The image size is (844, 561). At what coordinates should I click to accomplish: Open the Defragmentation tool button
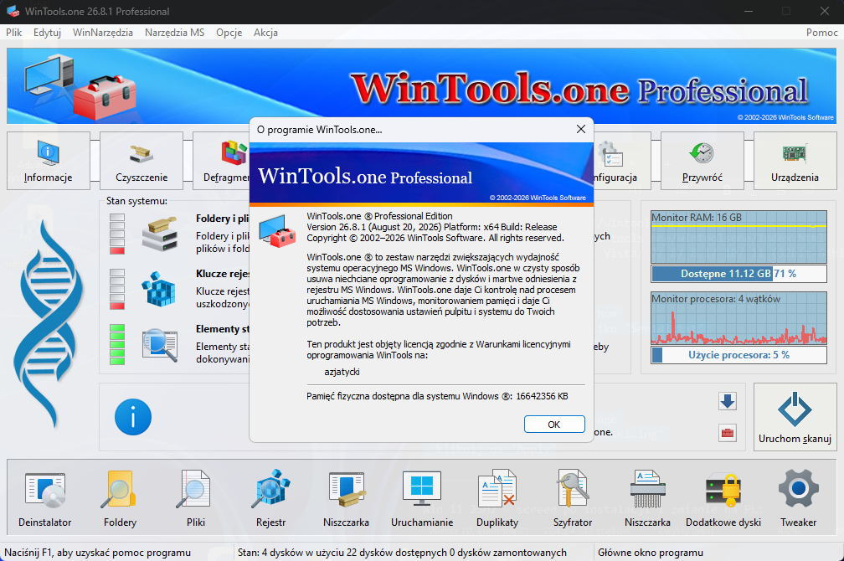point(221,161)
